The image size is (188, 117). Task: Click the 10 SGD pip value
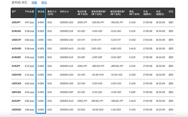tap(81, 110)
